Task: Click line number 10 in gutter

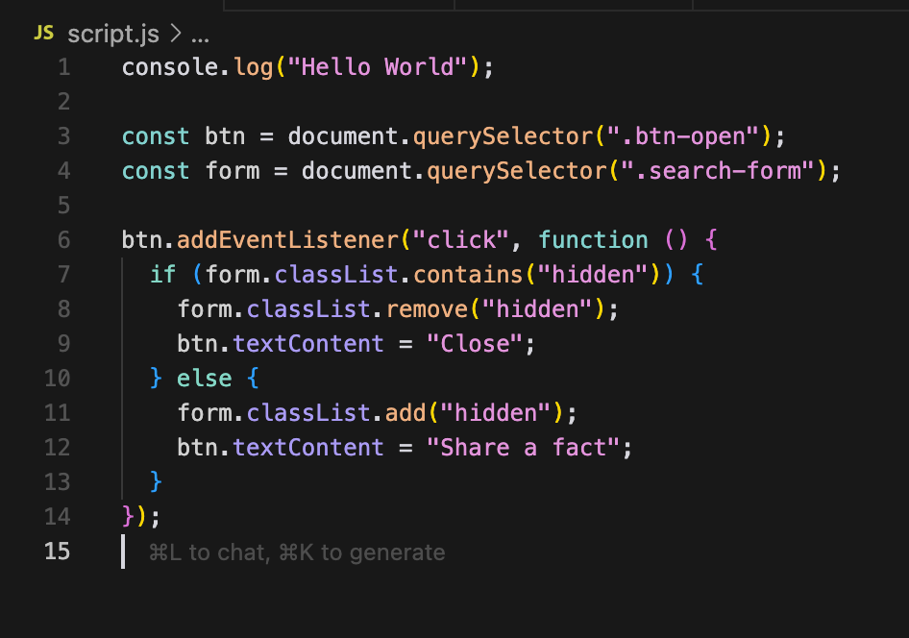Action: click(x=57, y=379)
